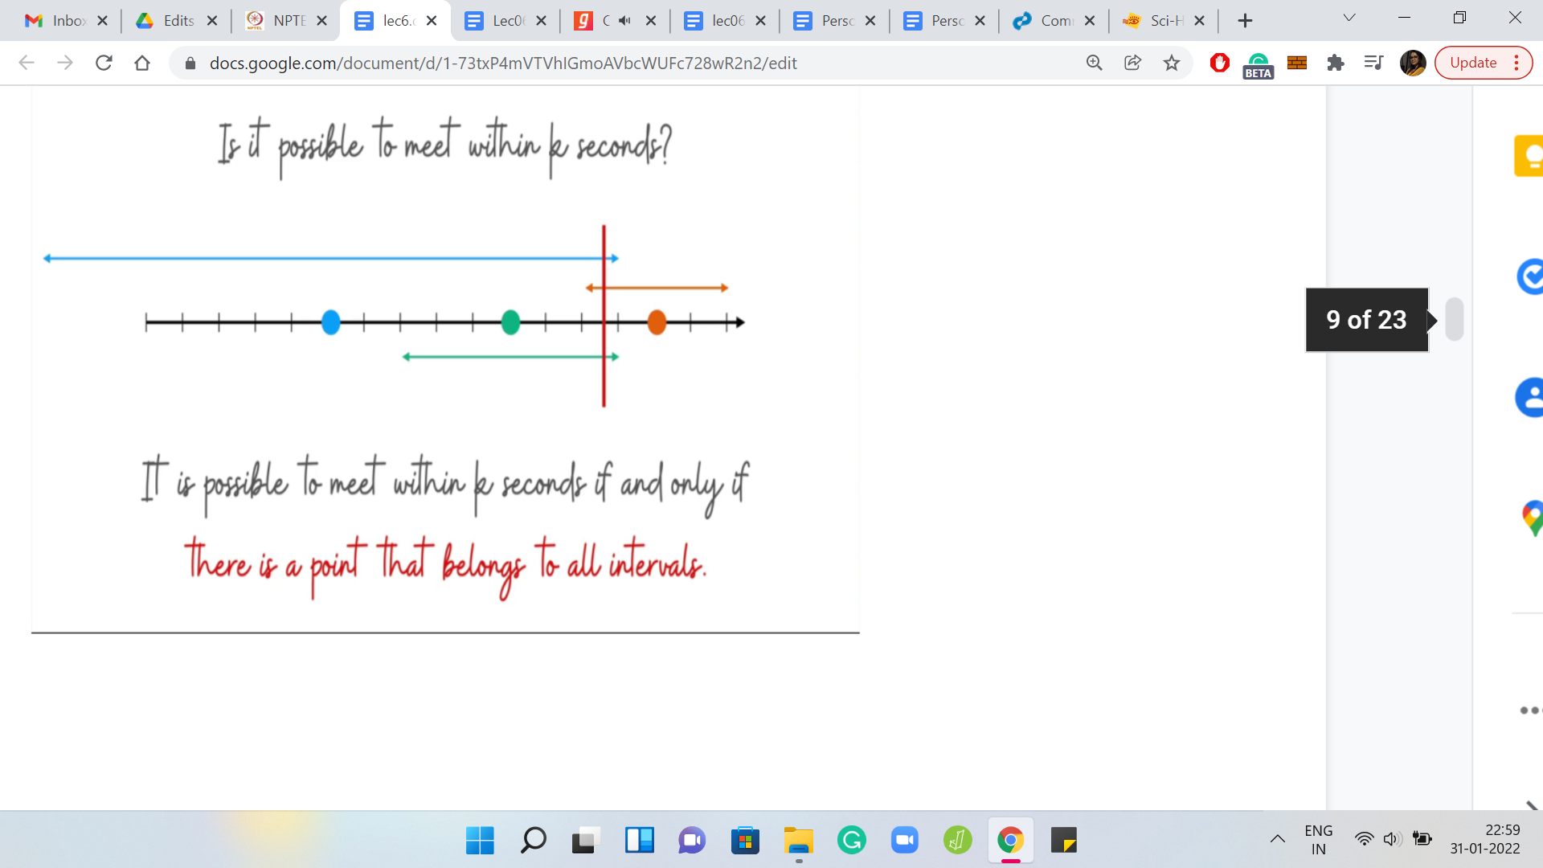Screen dimensions: 1543x868
Task: Reload the current page
Action: pyautogui.click(x=104, y=63)
